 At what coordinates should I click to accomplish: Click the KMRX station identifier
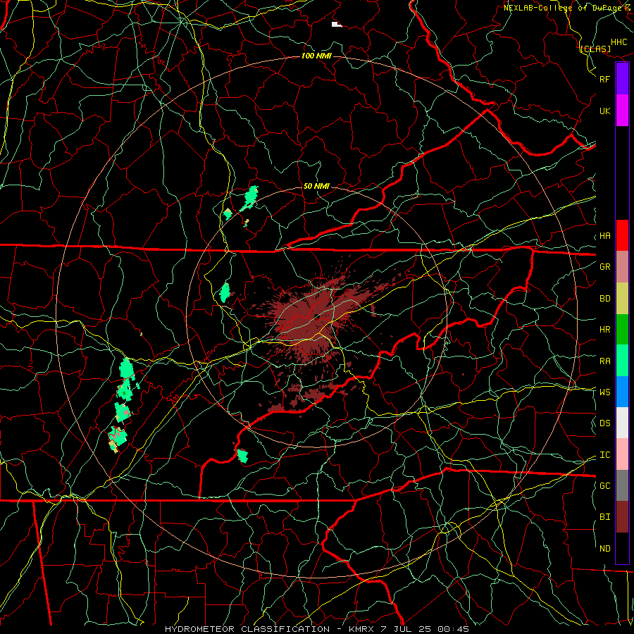click(362, 629)
